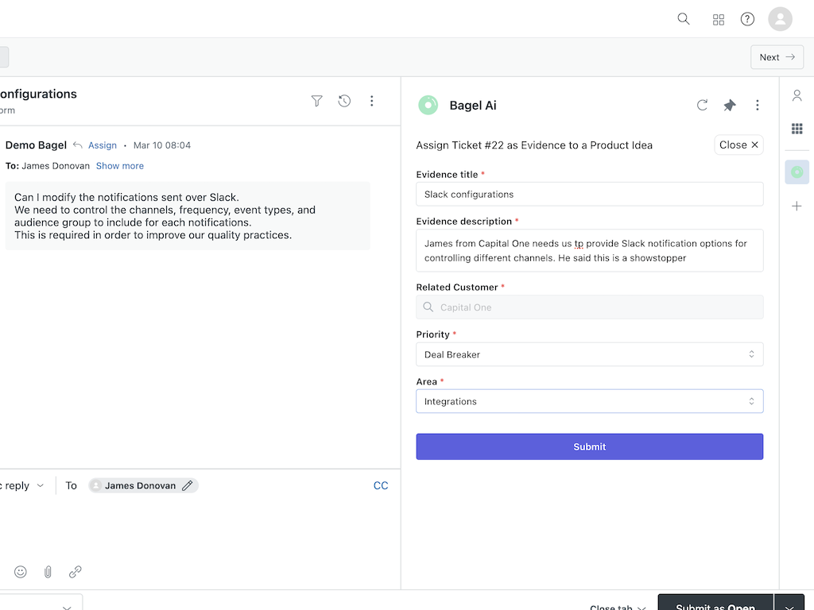The image size is (814, 610).
Task: Submit the evidence form
Action: pos(589,446)
